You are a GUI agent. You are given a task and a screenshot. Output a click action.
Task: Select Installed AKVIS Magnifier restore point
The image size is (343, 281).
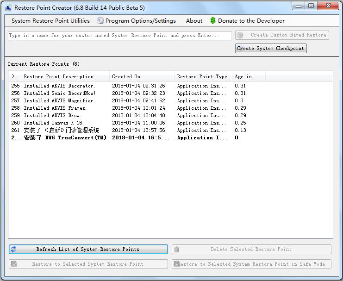tap(59, 100)
